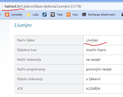Select the 'na recept' value
The image size is (123, 97).
[93, 60]
